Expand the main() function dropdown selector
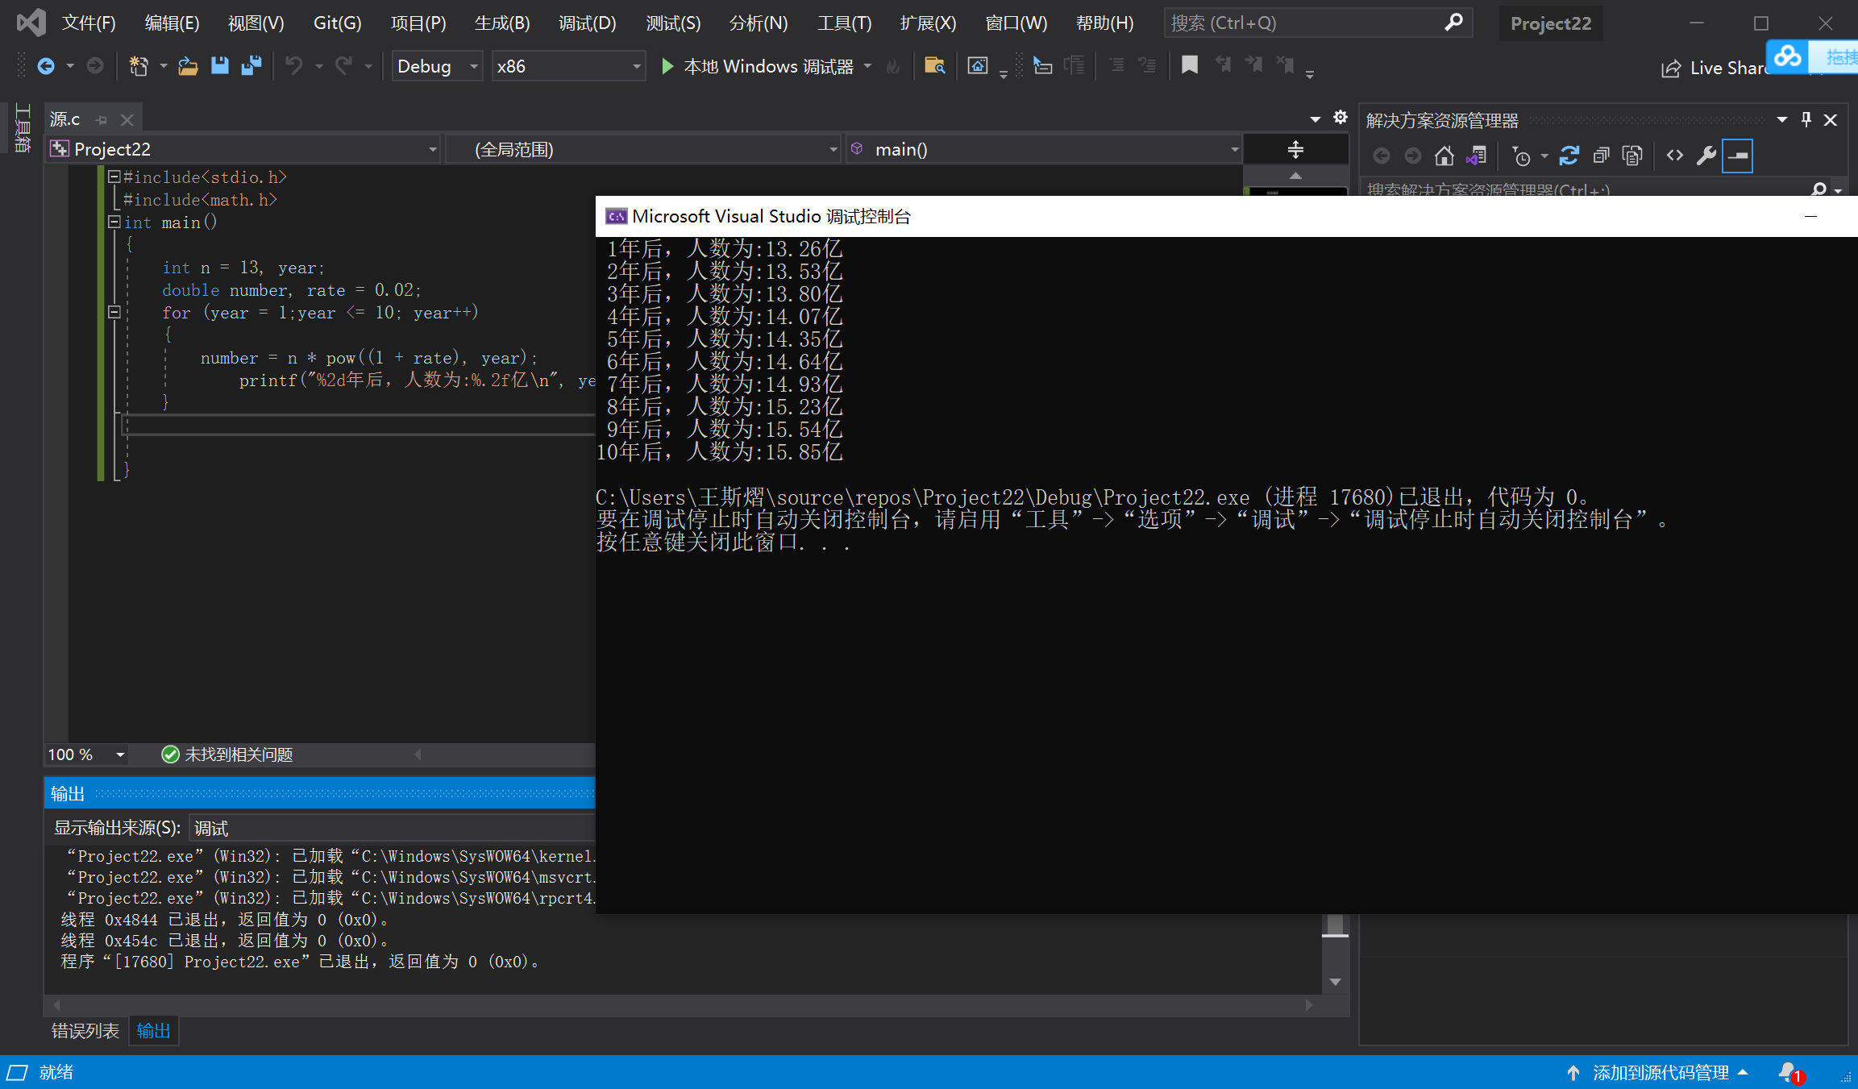The width and height of the screenshot is (1858, 1089). click(x=1229, y=149)
